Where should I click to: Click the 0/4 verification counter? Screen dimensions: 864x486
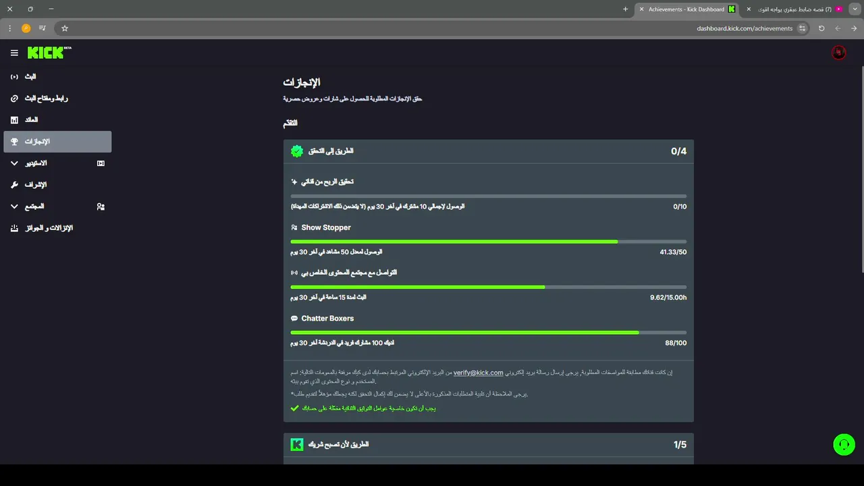[678, 151]
